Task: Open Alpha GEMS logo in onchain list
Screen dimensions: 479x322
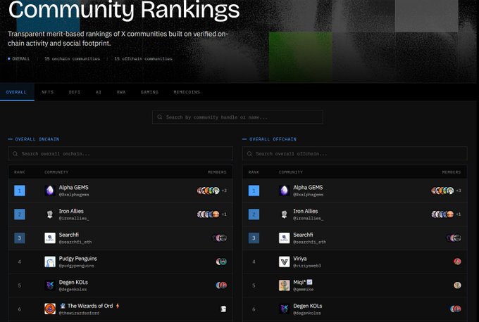Action: 50,191
